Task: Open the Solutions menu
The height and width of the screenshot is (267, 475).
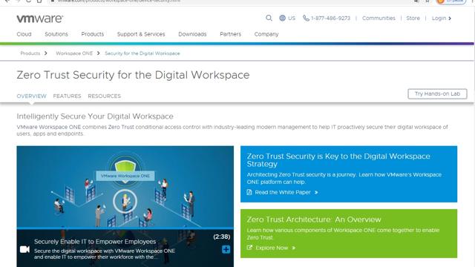Action: (56, 34)
